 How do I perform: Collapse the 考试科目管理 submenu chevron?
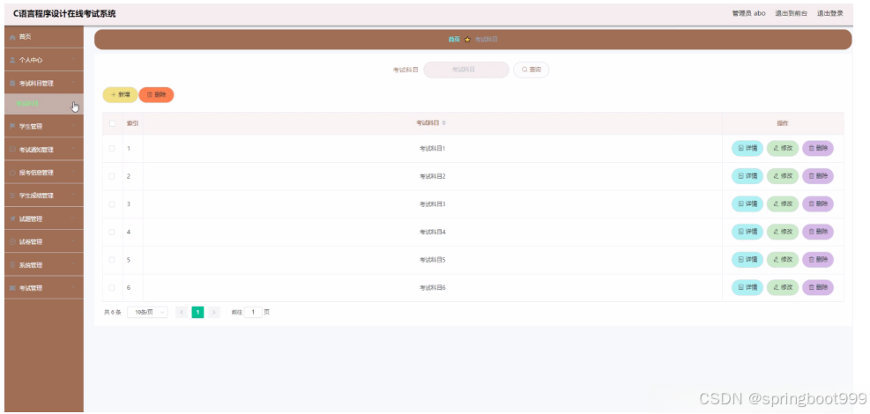pyautogui.click(x=73, y=83)
